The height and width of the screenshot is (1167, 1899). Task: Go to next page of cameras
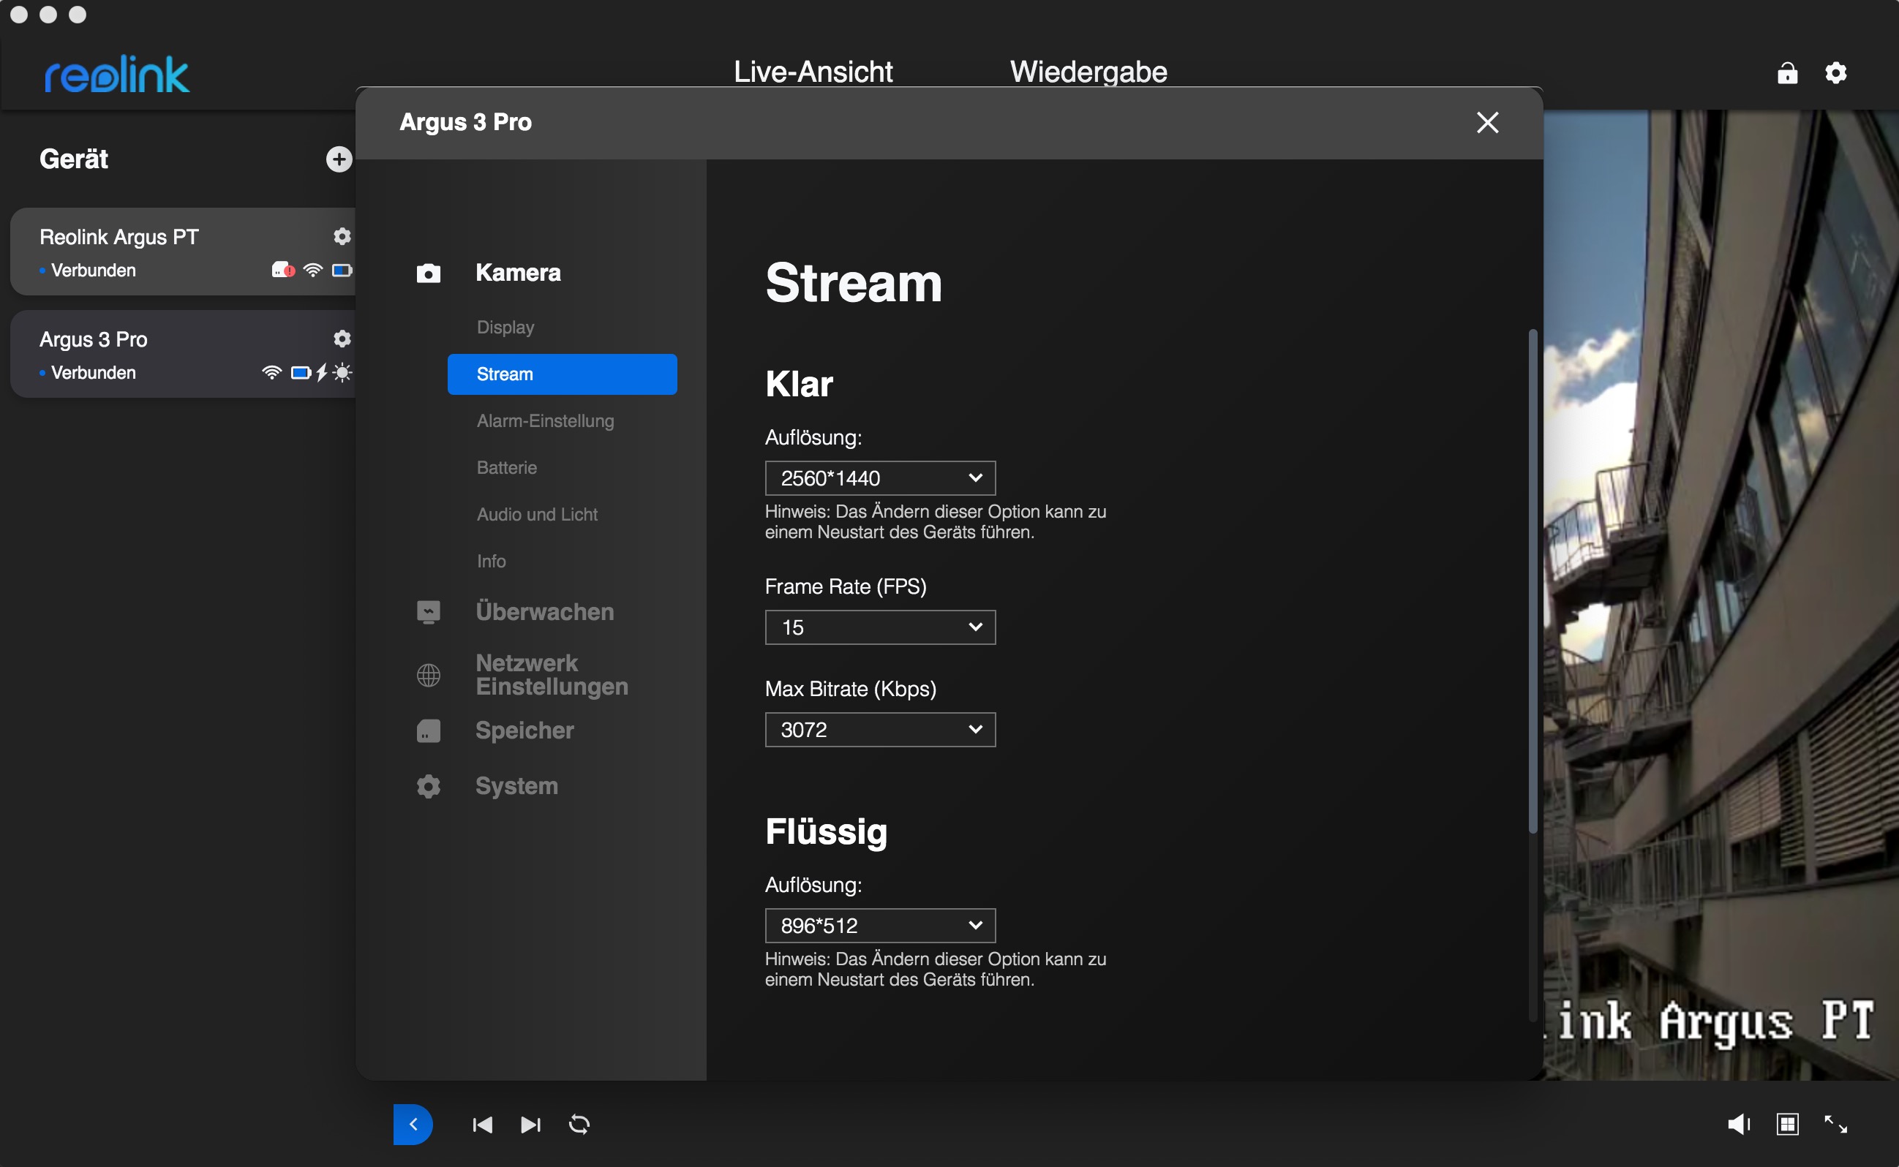point(530,1125)
